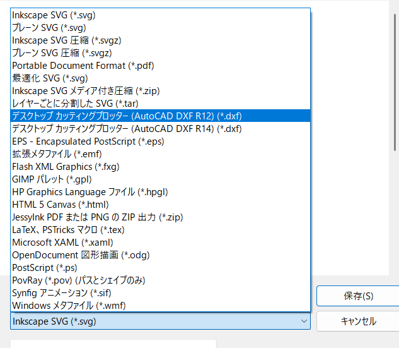Choose 最適化 SVG (*.svg) format
Image resolution: width=399 pixels, height=348 pixels.
(x=160, y=78)
